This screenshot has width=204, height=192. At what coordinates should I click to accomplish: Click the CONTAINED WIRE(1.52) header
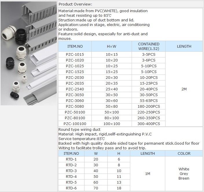[x=148, y=46]
